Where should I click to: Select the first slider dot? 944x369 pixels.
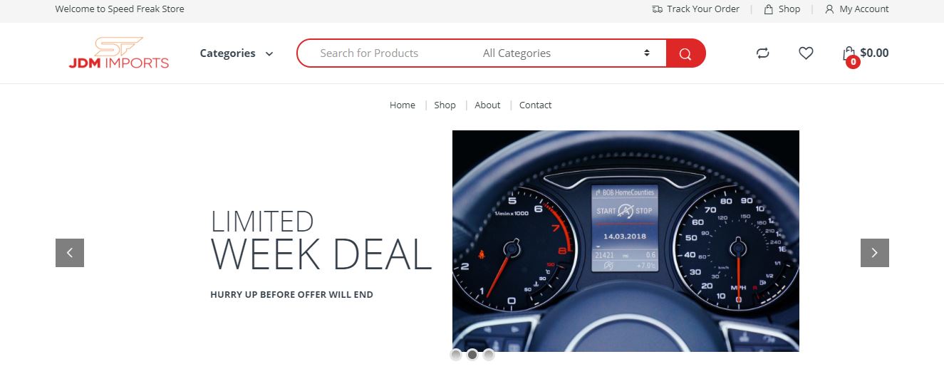coord(456,355)
